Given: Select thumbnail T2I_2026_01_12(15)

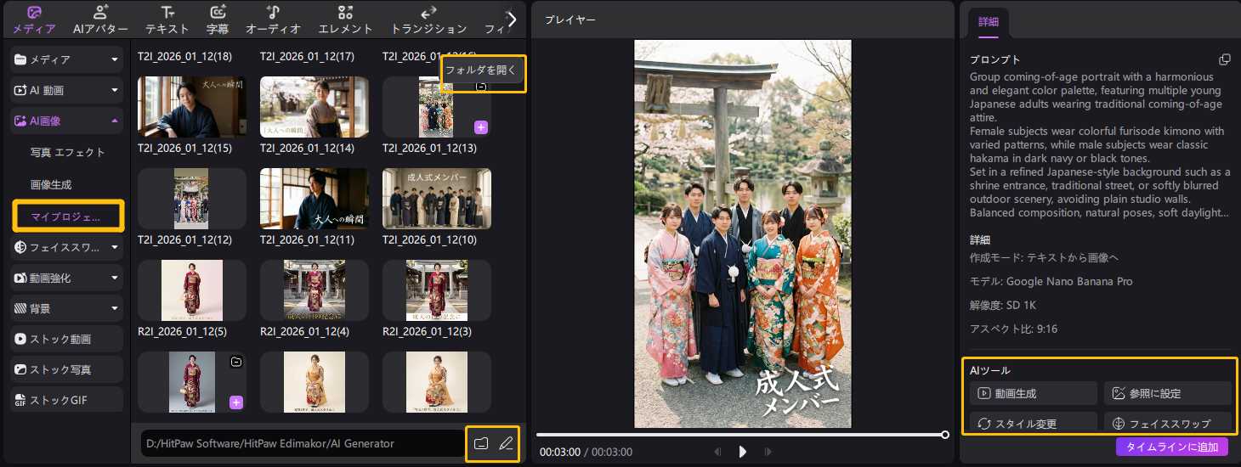Looking at the screenshot, I should coord(192,107).
